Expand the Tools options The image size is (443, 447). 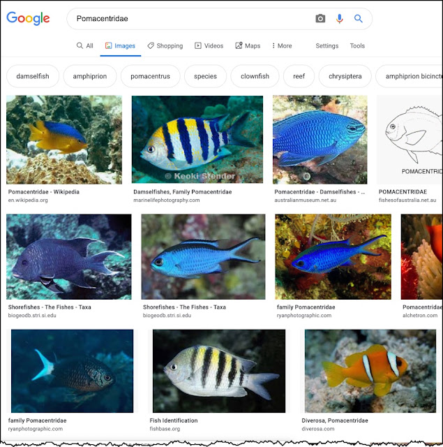pos(357,45)
